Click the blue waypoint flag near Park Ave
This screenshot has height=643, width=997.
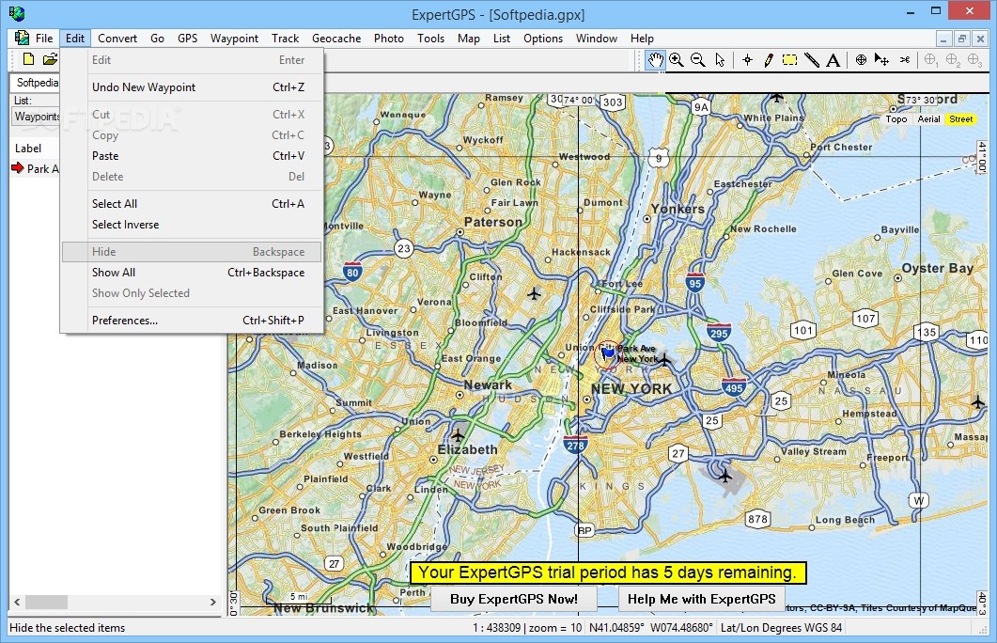click(x=609, y=352)
